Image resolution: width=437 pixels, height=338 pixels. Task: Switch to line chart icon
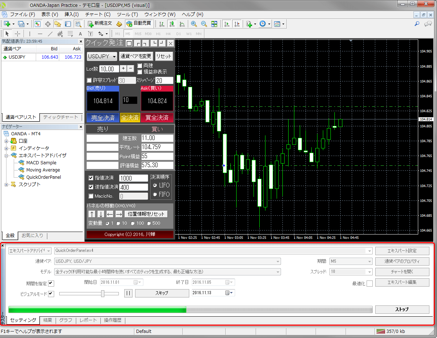click(182, 24)
